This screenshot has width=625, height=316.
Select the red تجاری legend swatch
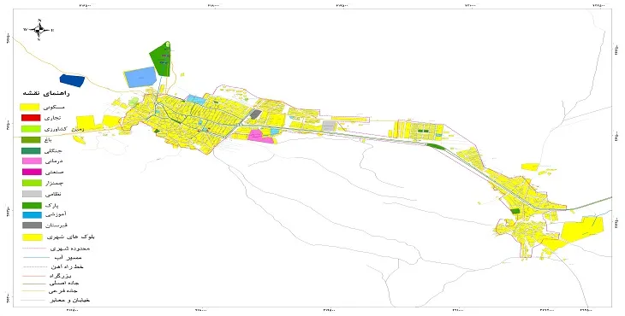(x=30, y=118)
